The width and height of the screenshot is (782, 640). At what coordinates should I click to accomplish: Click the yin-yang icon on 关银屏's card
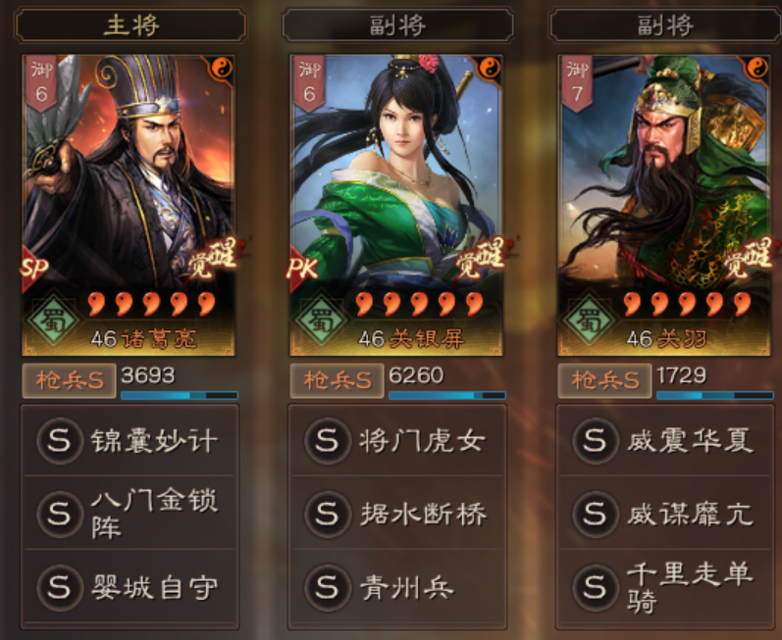[490, 68]
